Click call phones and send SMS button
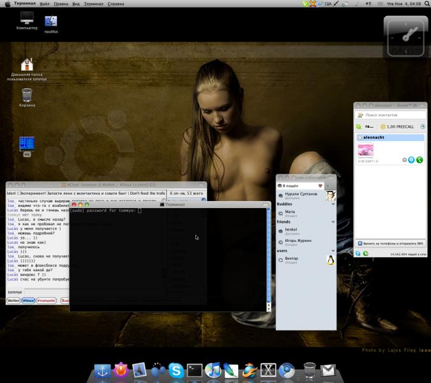Viewport: 431px width, 383px height. pyautogui.click(x=390, y=243)
